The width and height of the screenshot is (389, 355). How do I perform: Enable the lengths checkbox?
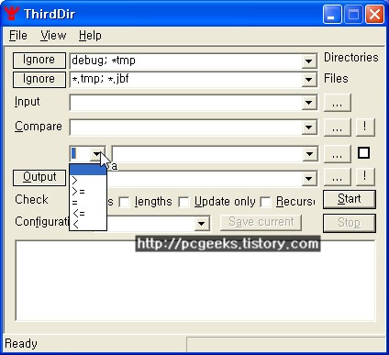pos(125,202)
